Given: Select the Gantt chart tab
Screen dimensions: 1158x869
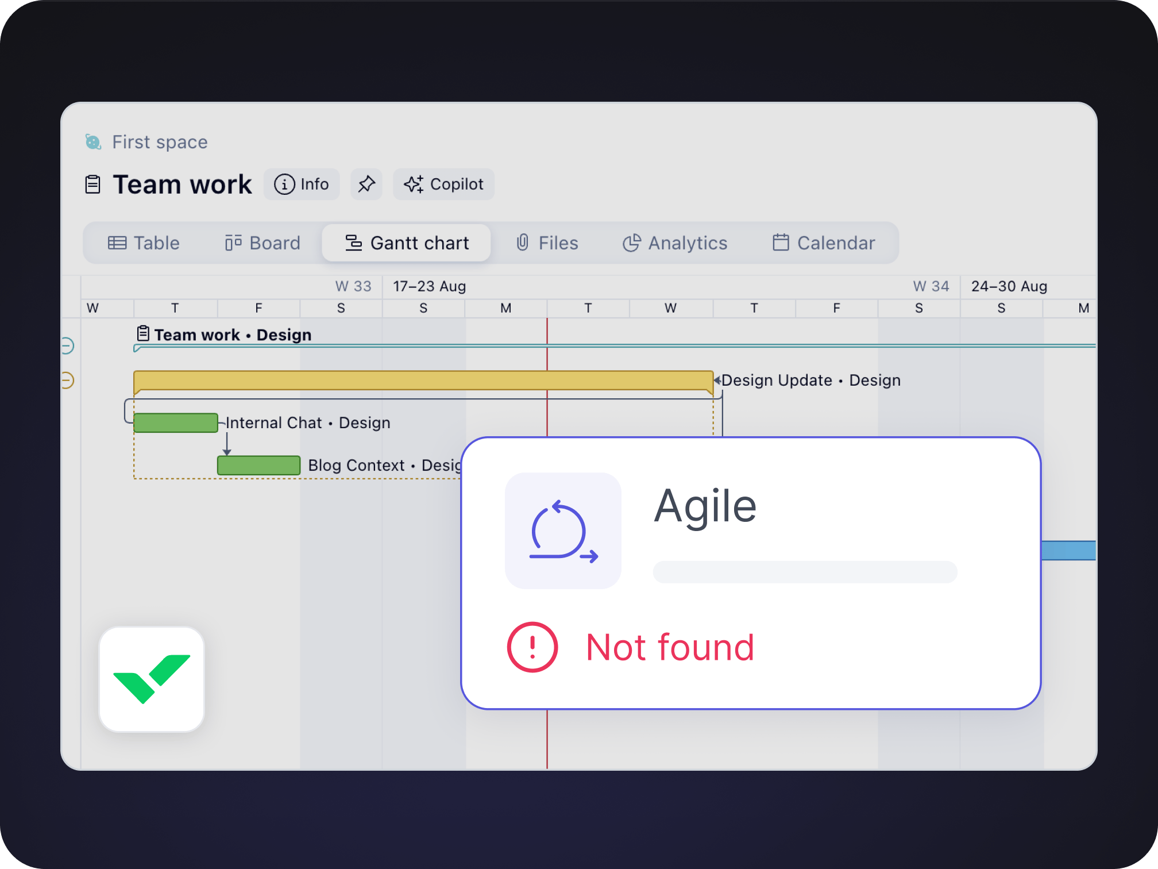Looking at the screenshot, I should tap(407, 243).
